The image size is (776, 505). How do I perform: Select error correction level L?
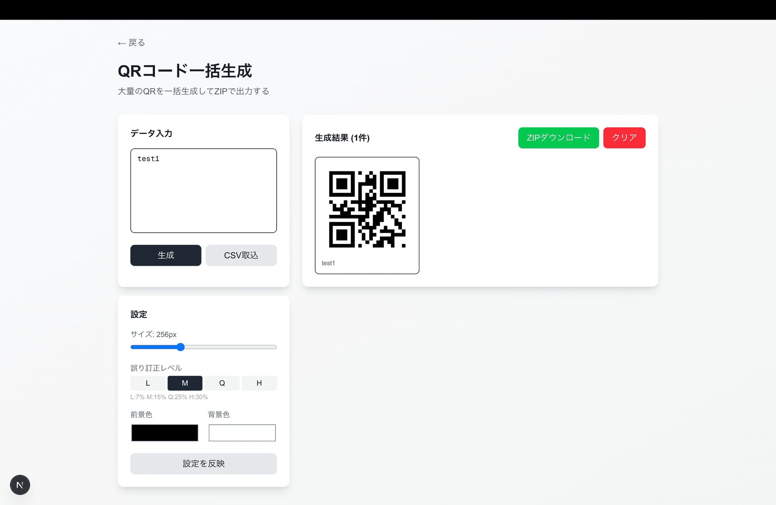(147, 383)
